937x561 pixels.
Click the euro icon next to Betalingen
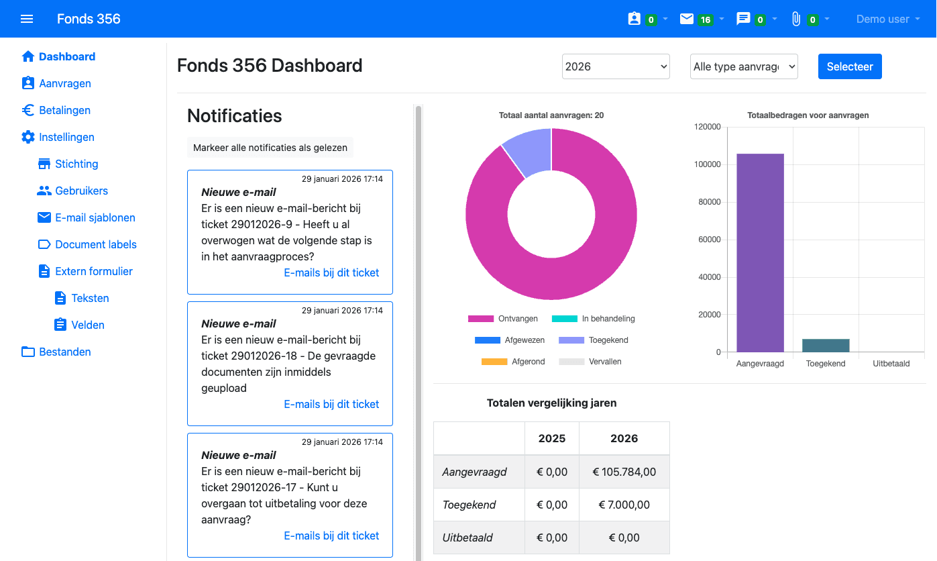click(x=27, y=110)
